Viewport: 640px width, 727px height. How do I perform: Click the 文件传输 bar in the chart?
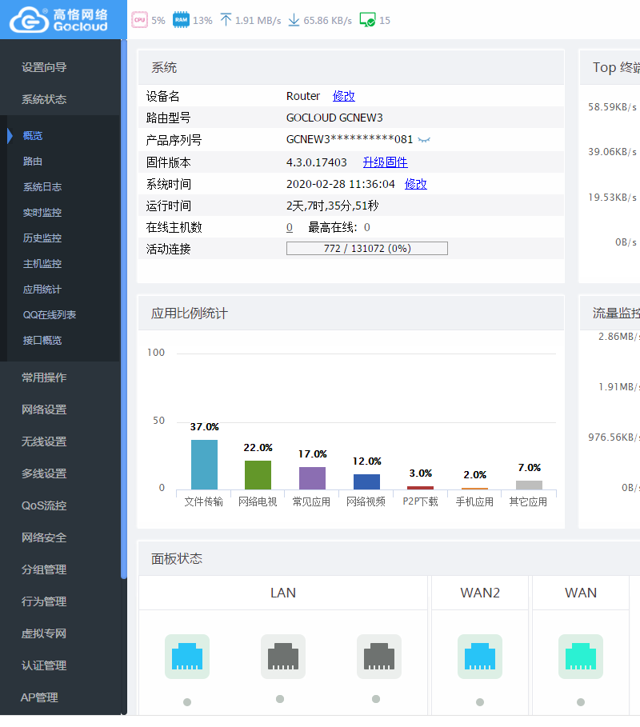(x=204, y=465)
